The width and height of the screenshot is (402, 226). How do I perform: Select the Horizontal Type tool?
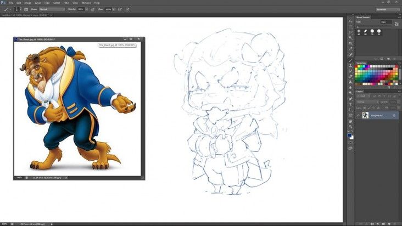pos(350,104)
